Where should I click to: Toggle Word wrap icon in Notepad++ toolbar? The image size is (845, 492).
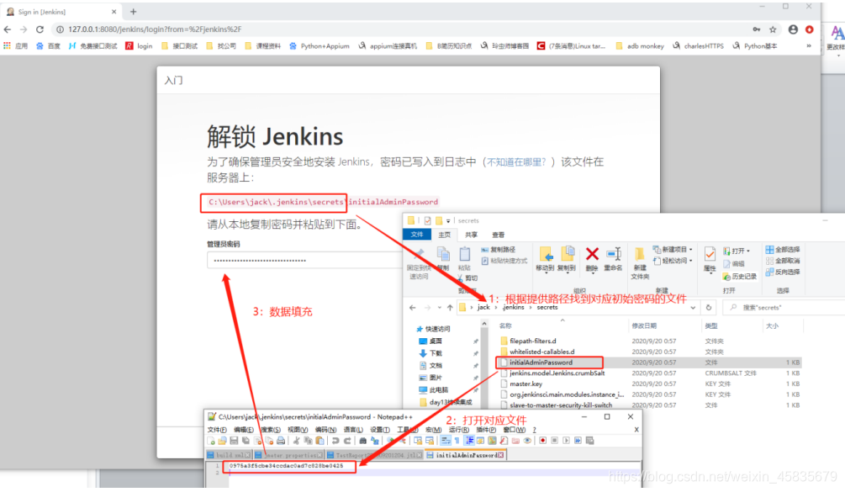[x=445, y=441]
